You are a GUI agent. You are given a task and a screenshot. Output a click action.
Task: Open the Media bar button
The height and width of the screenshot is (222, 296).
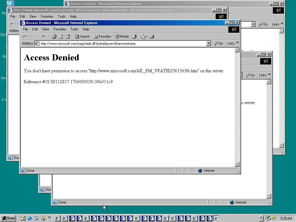point(122,36)
